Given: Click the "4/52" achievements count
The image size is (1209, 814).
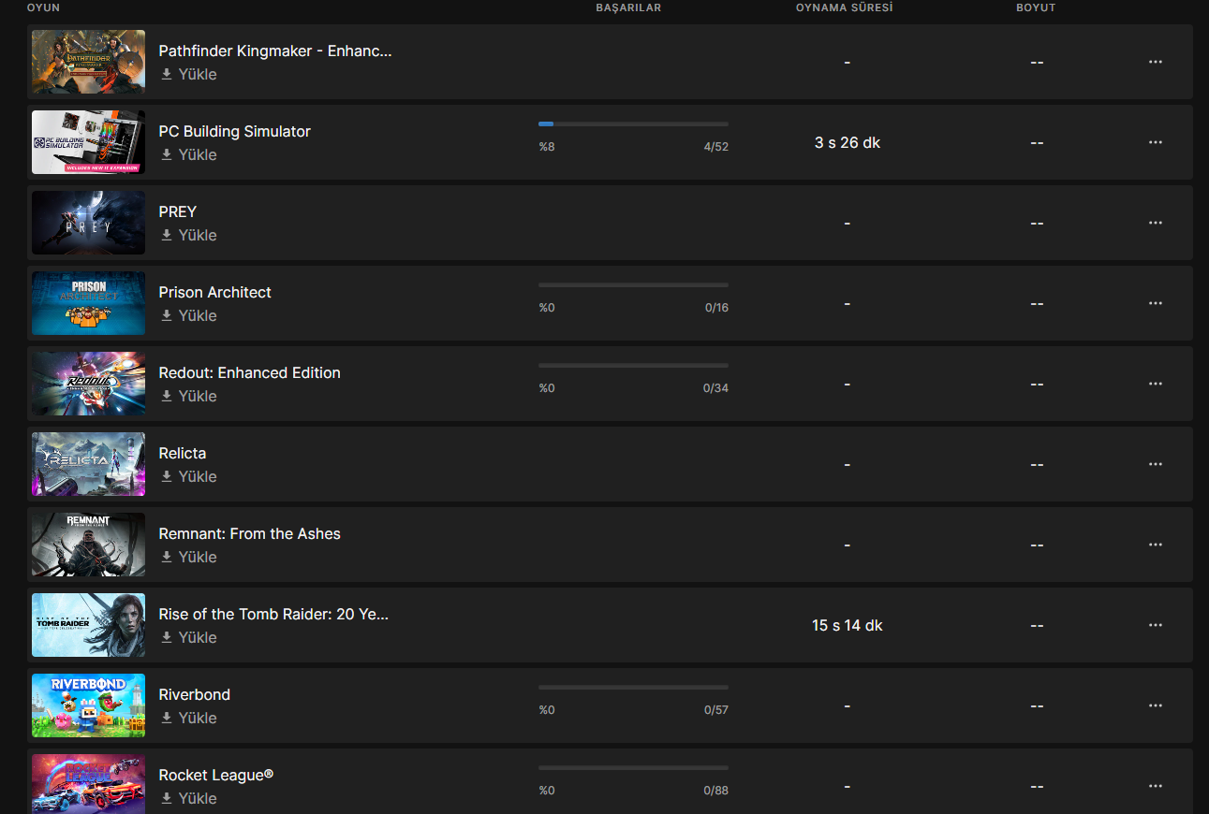Looking at the screenshot, I should point(715,147).
